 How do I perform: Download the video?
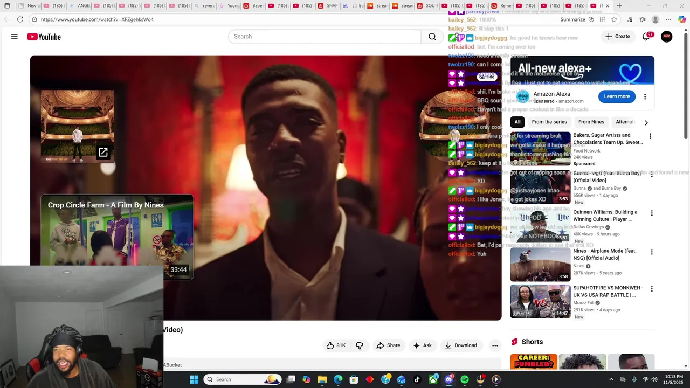pyautogui.click(x=461, y=345)
